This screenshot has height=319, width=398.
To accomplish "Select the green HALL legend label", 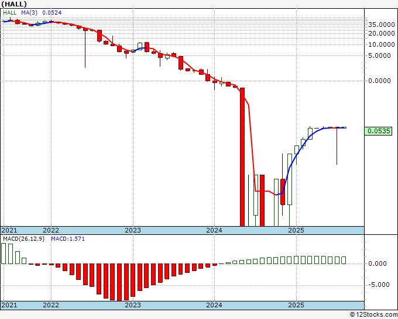I will 9,13.
